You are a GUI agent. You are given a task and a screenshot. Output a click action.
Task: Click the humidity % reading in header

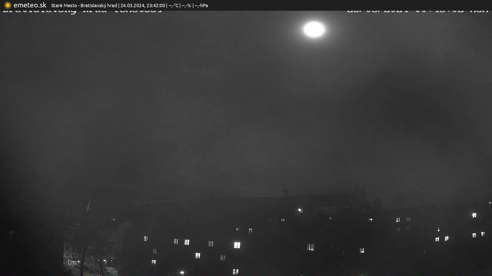click(186, 5)
